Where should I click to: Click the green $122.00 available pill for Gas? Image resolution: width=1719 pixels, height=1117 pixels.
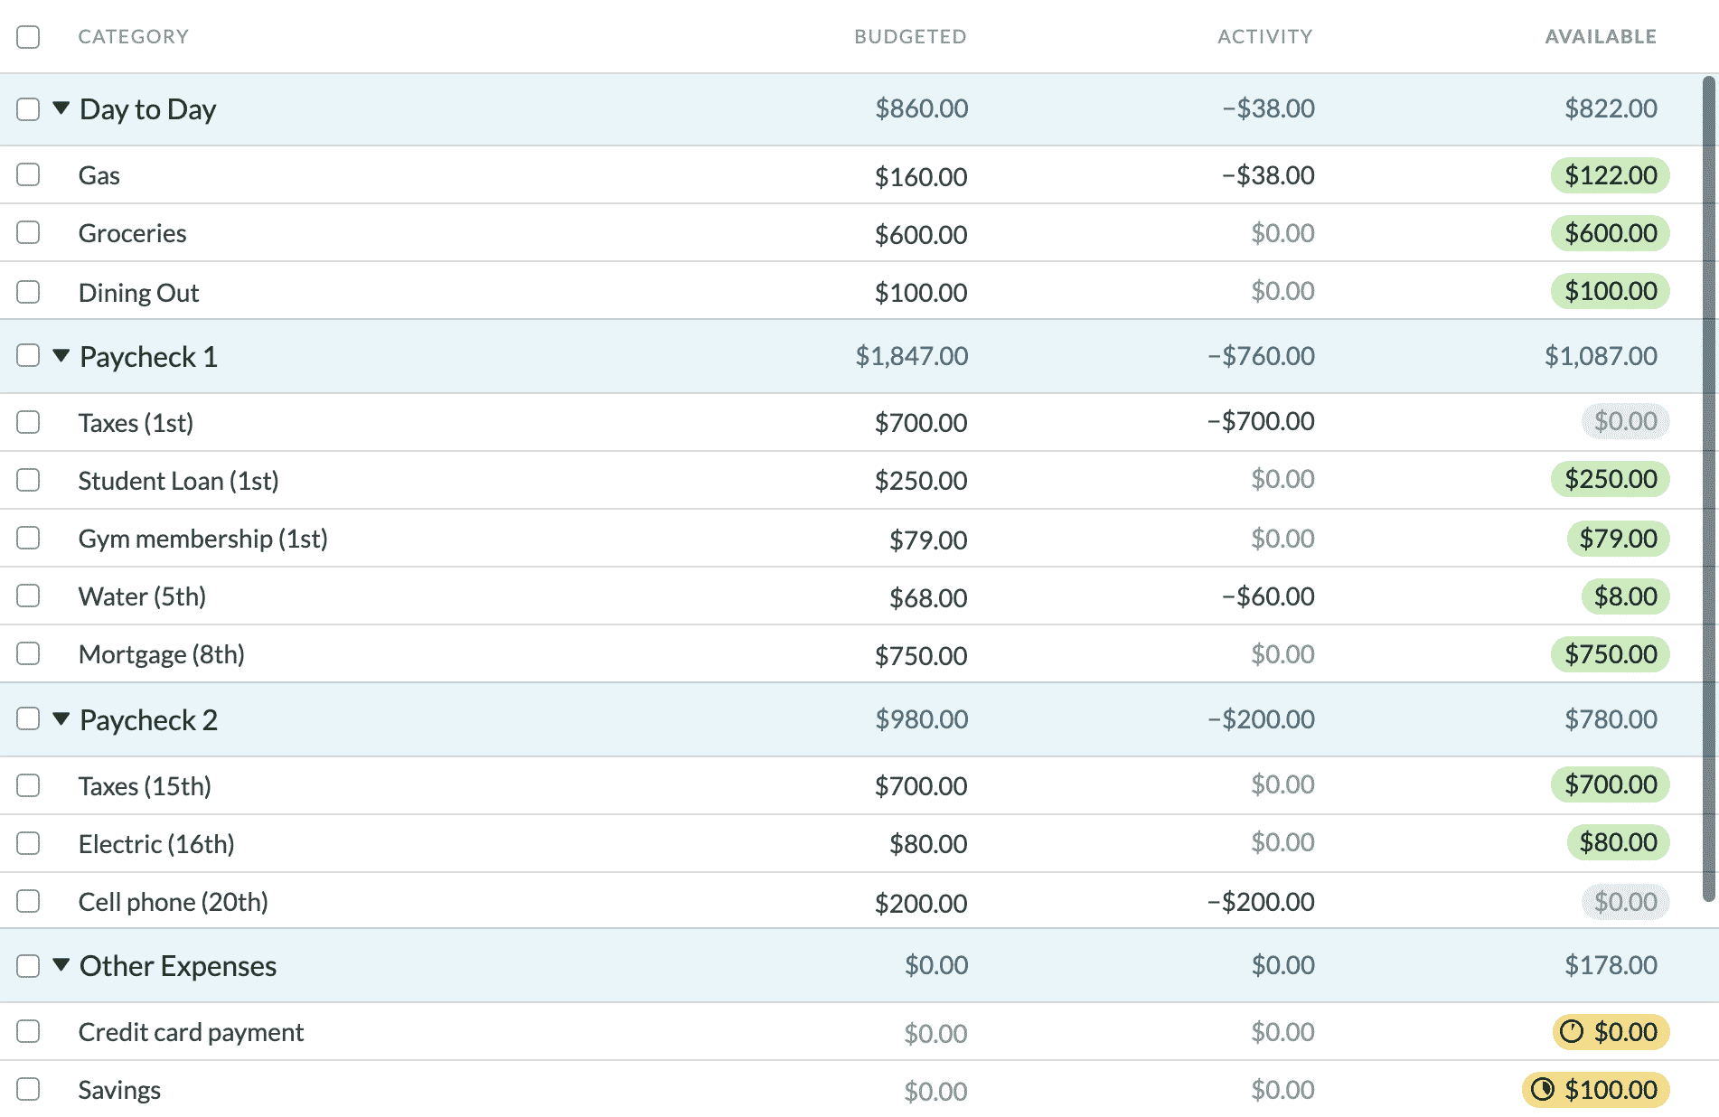tap(1610, 175)
